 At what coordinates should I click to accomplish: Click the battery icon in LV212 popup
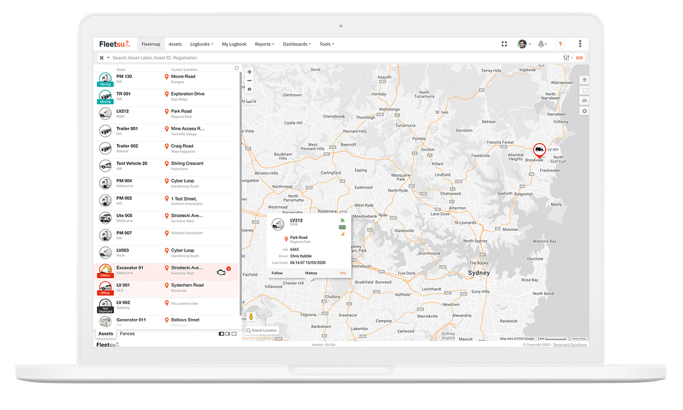(x=342, y=227)
